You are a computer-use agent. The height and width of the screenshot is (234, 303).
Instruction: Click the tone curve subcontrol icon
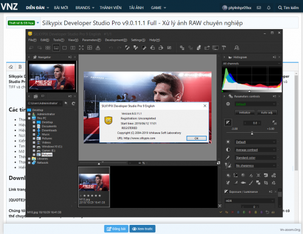pos(236,175)
